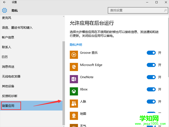This screenshot has height=127, width=169.
Task: Click the Xbox app icon
Action: tap(74, 91)
